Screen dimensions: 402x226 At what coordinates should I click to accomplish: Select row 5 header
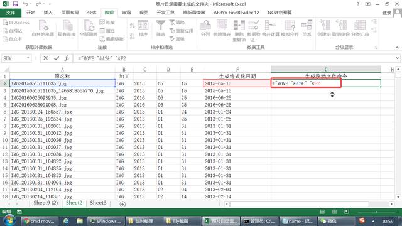(4, 105)
